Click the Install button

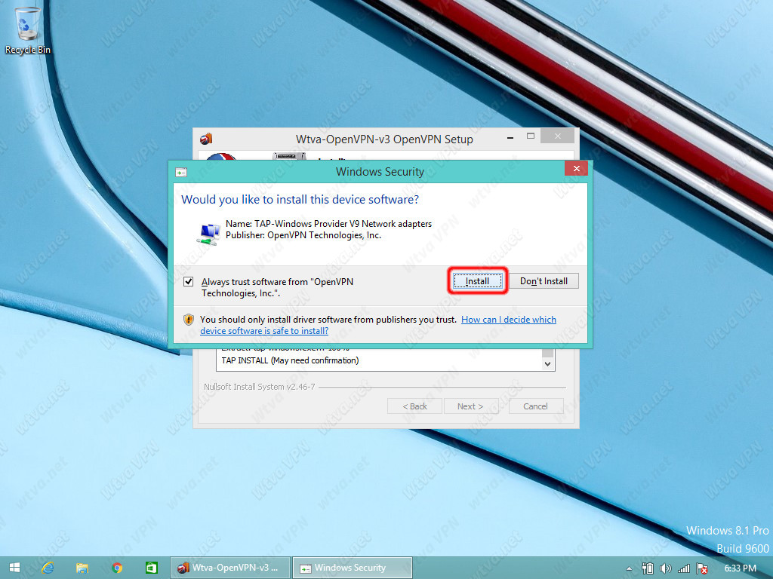477,281
